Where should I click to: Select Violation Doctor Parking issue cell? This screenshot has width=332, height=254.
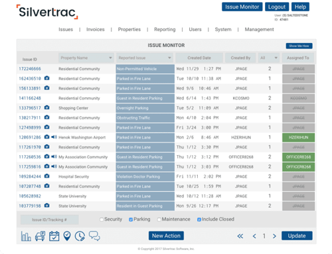pyautogui.click(x=145, y=176)
